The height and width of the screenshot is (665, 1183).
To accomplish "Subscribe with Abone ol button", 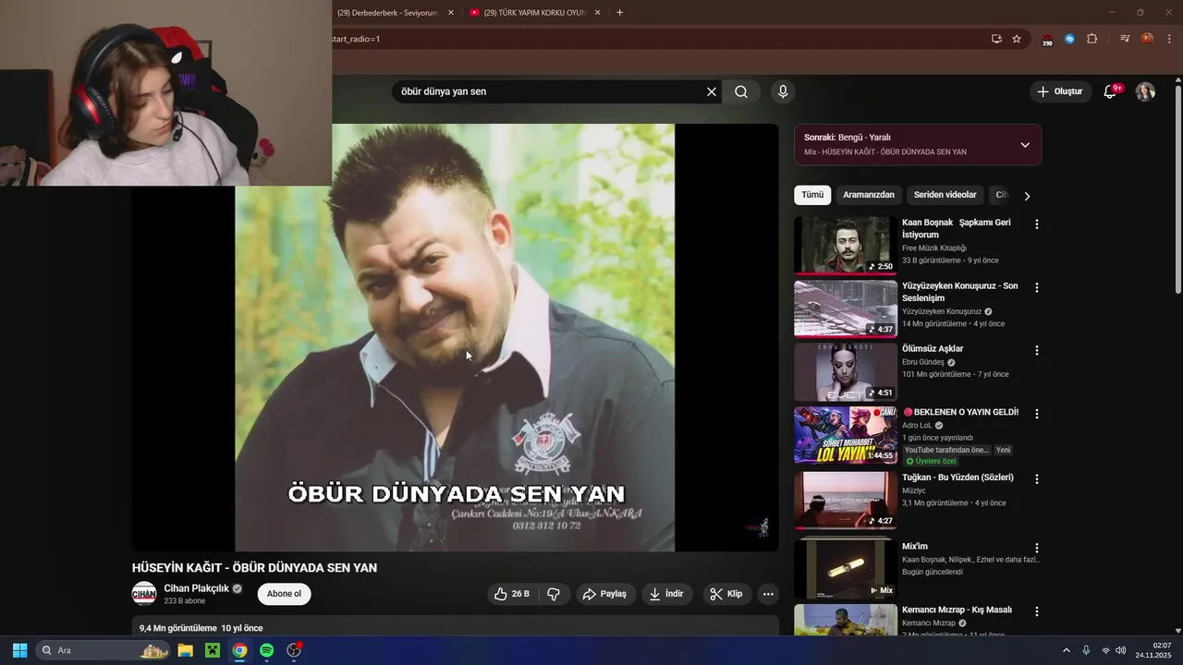I will pos(284,594).
